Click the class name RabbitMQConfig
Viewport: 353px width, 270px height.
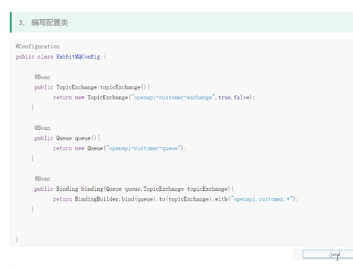78,57
